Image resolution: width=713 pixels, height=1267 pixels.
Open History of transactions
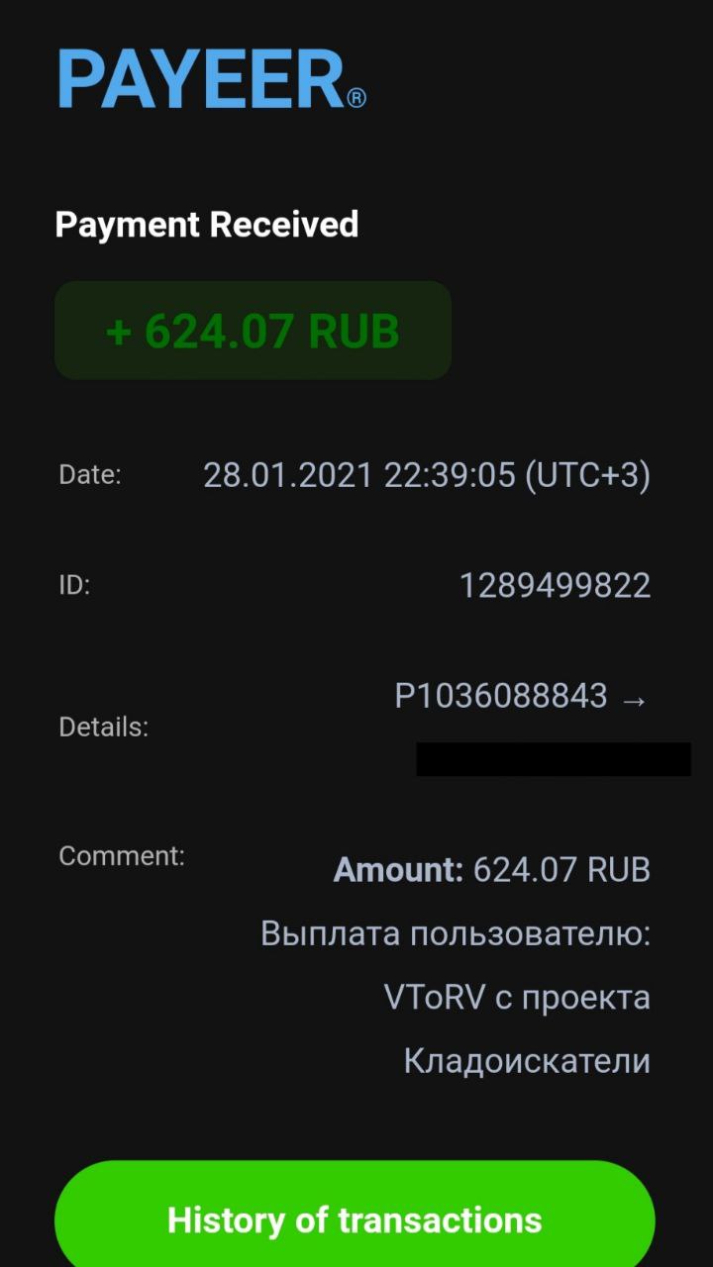[x=355, y=1218]
